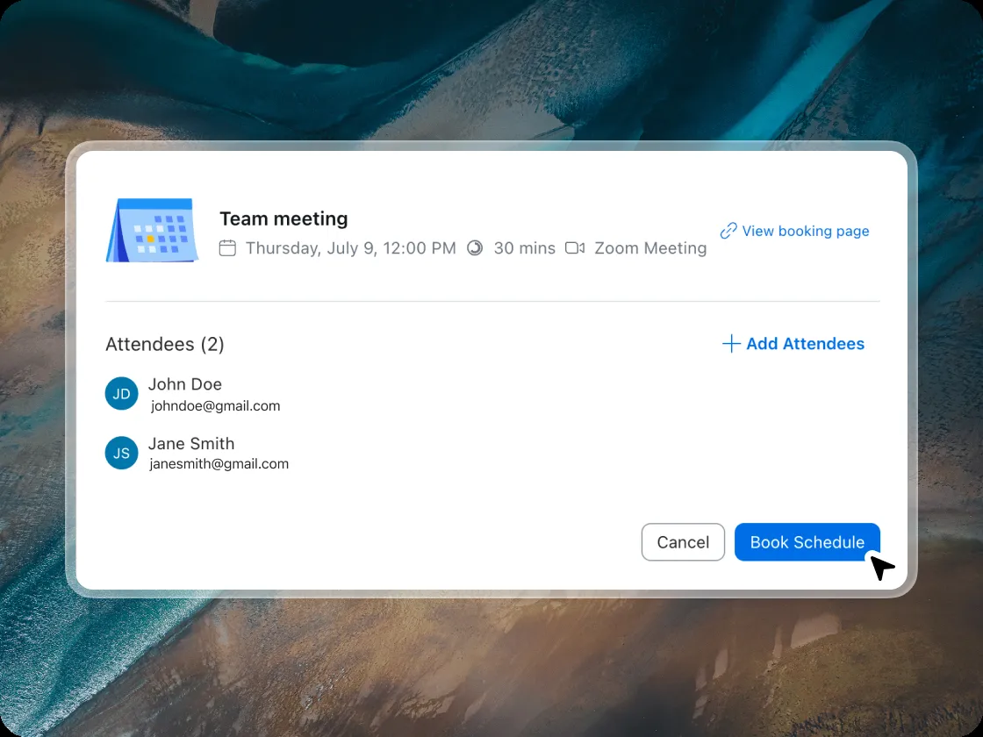Select the Team meeting title
This screenshot has width=983, height=737.
pos(283,218)
